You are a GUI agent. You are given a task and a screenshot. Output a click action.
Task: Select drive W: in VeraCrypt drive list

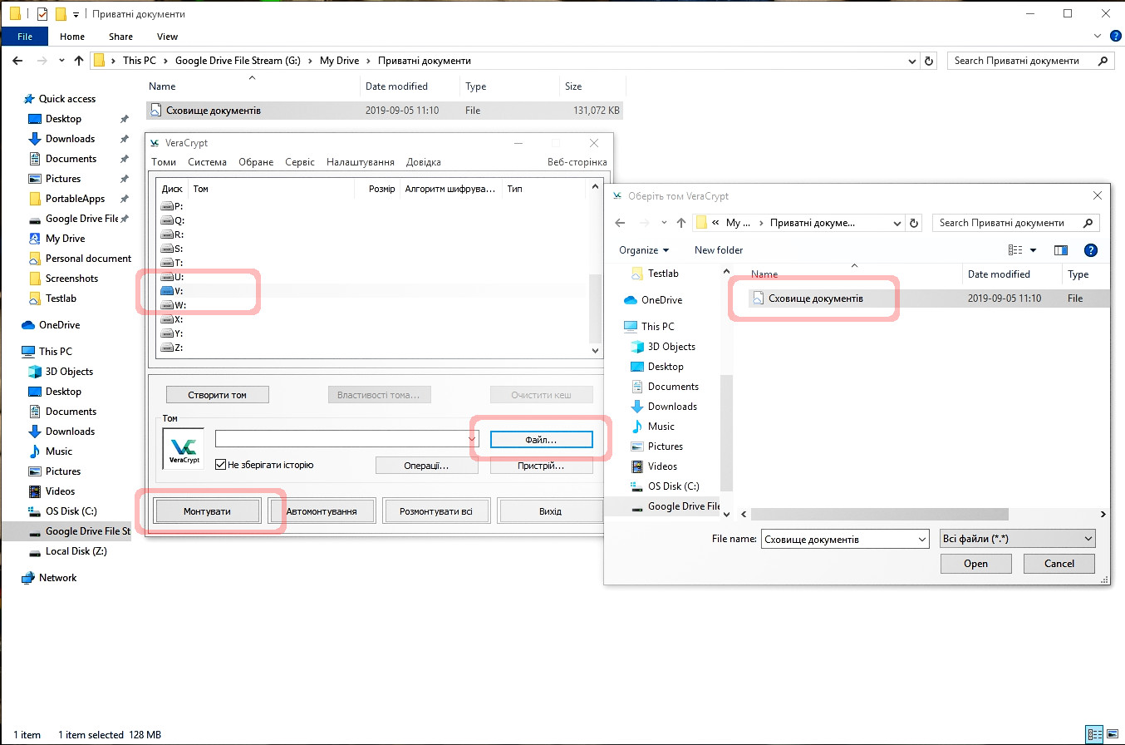[x=172, y=305]
